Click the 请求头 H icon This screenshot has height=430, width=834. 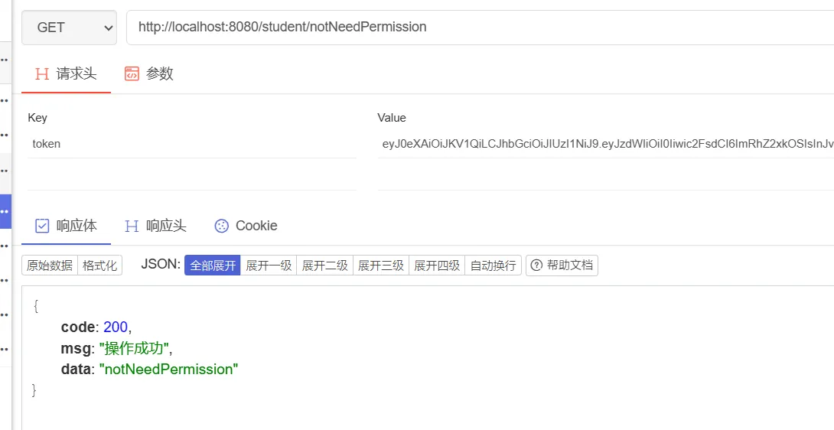(42, 73)
